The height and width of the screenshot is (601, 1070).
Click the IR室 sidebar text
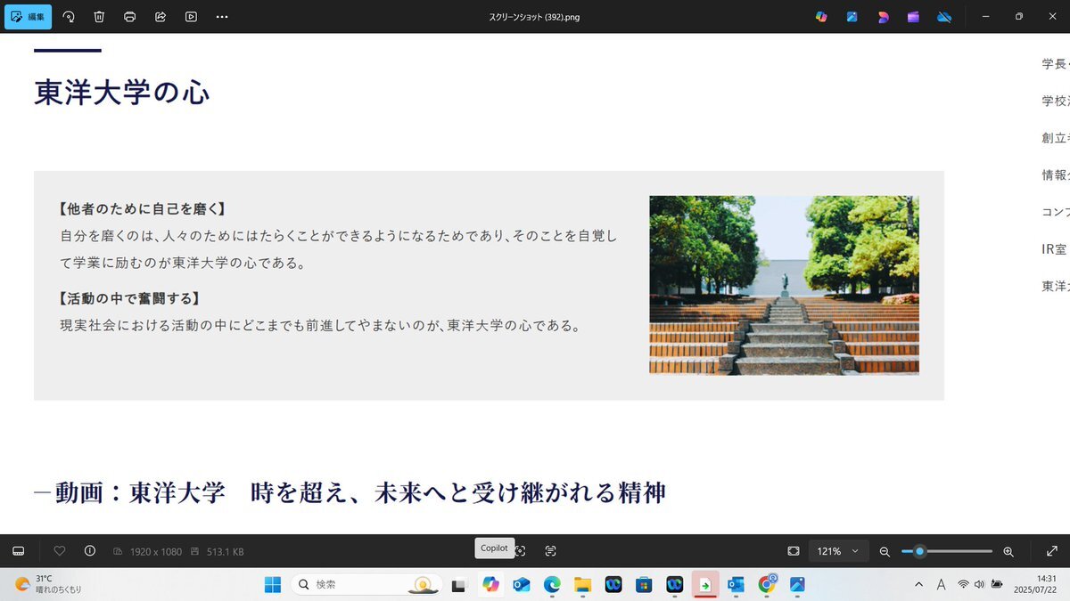[x=1055, y=249]
